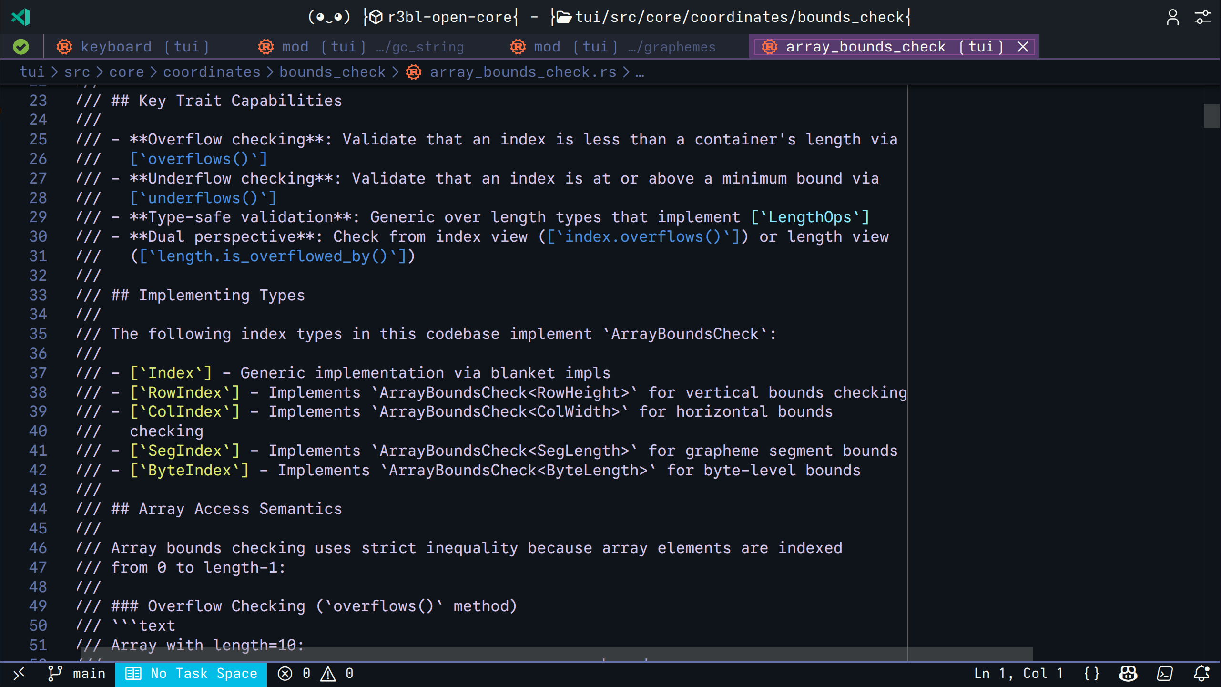Viewport: 1221px width, 687px height.
Task: Open the remote connection indicator in status bar
Action: click(x=19, y=674)
